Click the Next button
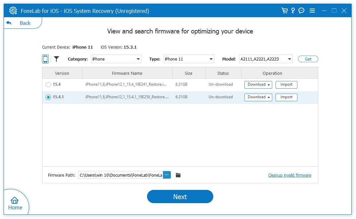 coord(180,197)
